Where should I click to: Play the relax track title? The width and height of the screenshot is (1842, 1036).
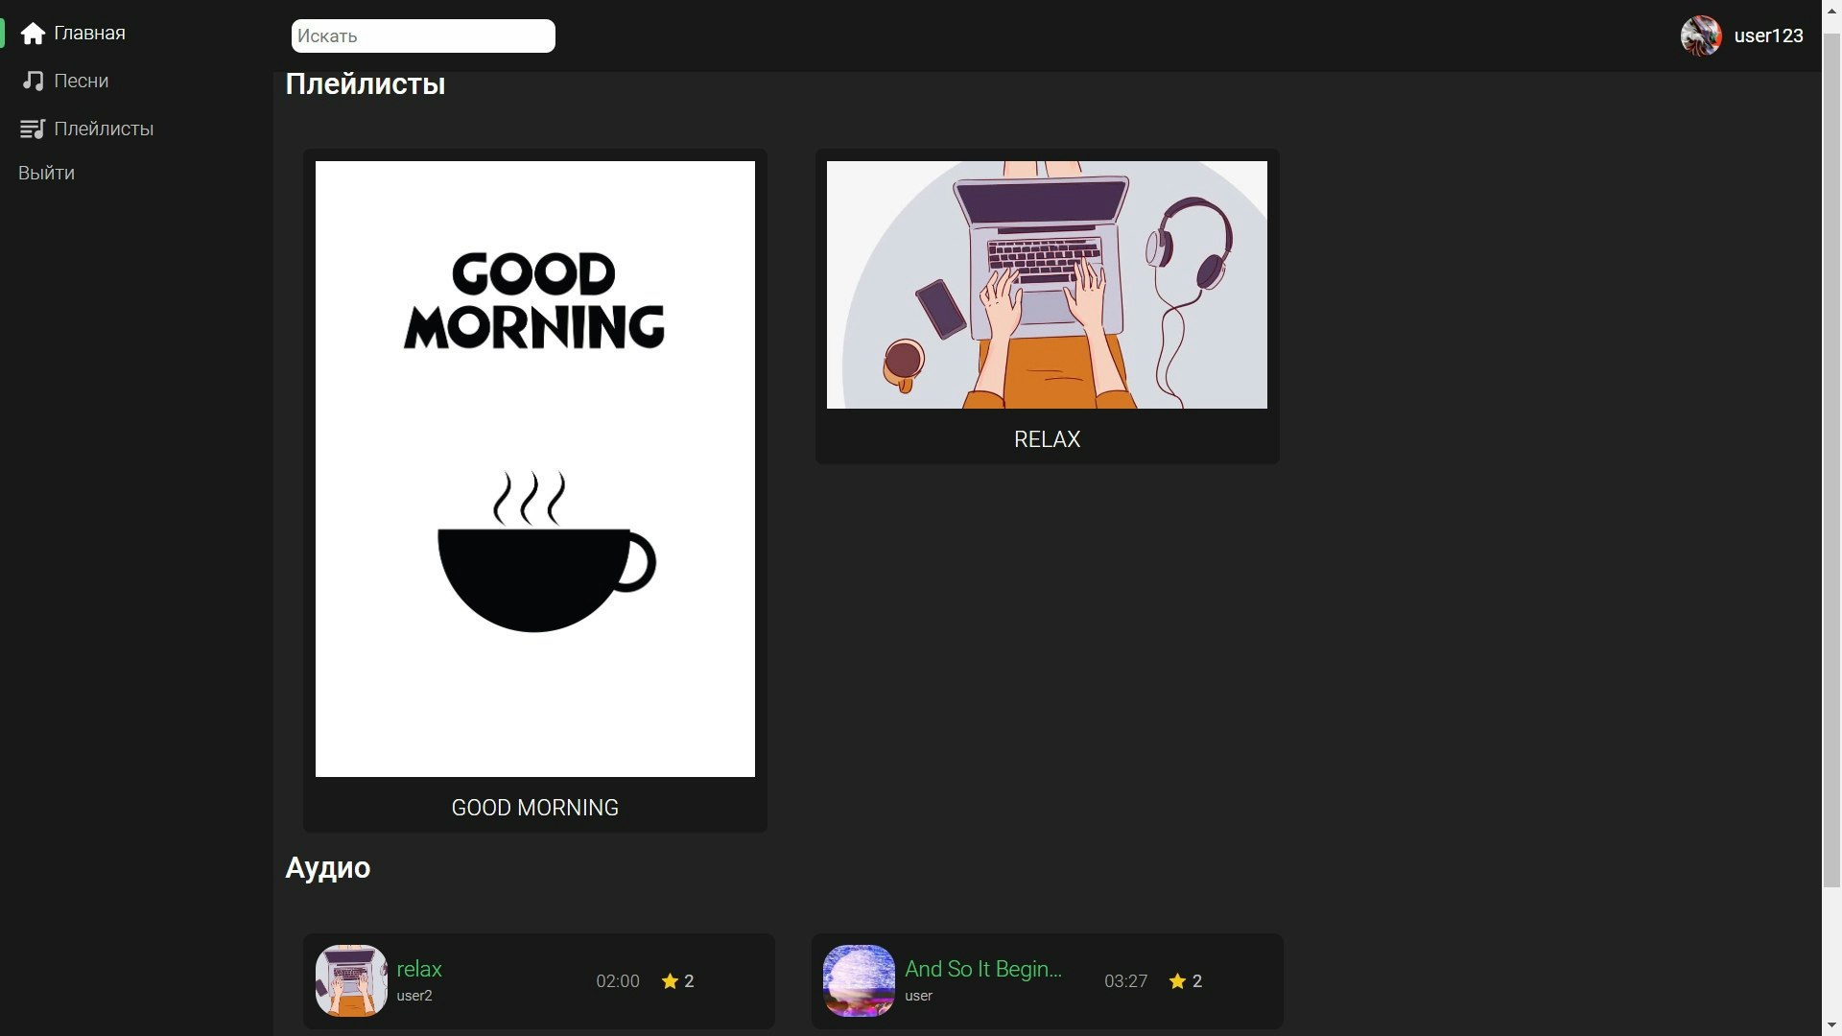point(419,969)
